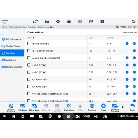Screen dimensions: 138x138
Task: Show info for Ho2s2 (B2)
Action: 127,72
